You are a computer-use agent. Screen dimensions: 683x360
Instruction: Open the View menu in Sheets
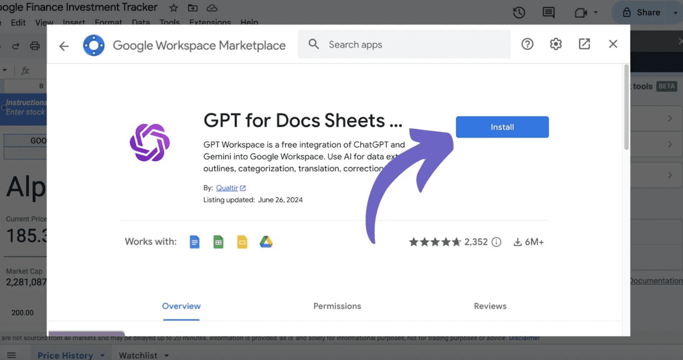coord(44,22)
